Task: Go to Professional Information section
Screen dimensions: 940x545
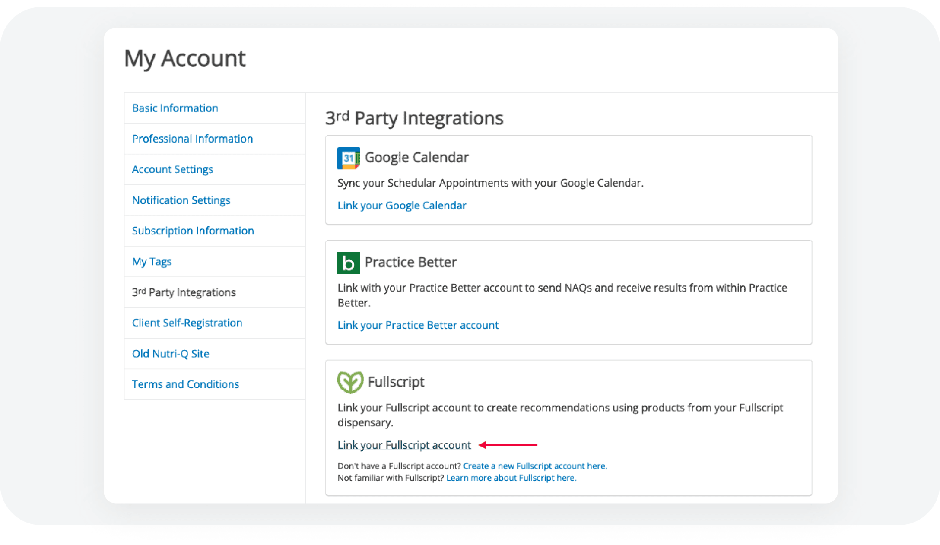Action: [192, 139]
